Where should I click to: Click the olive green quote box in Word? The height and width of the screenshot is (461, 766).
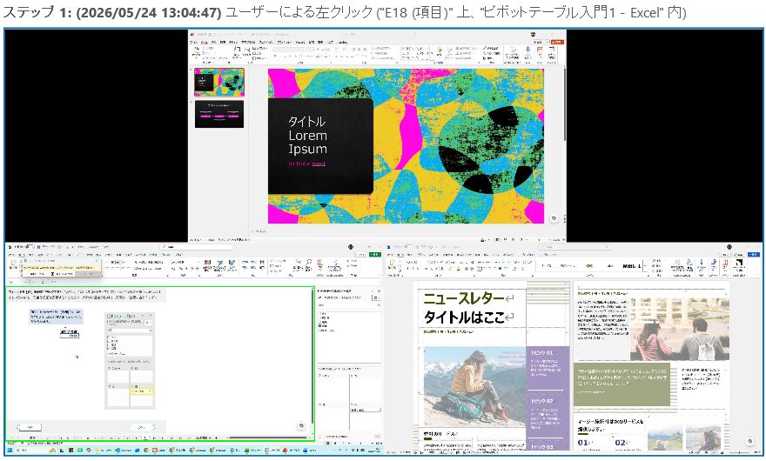[622, 384]
